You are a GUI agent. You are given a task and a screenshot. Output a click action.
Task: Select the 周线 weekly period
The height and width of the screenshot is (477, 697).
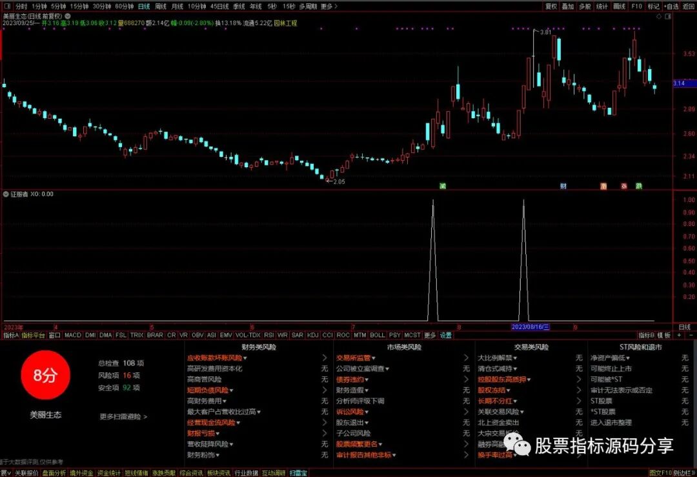tap(161, 6)
